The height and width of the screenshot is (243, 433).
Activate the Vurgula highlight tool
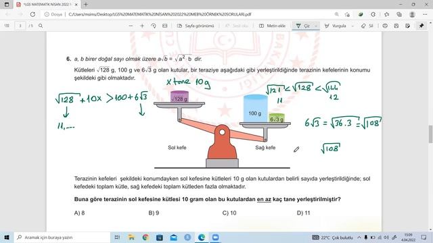click(336, 26)
